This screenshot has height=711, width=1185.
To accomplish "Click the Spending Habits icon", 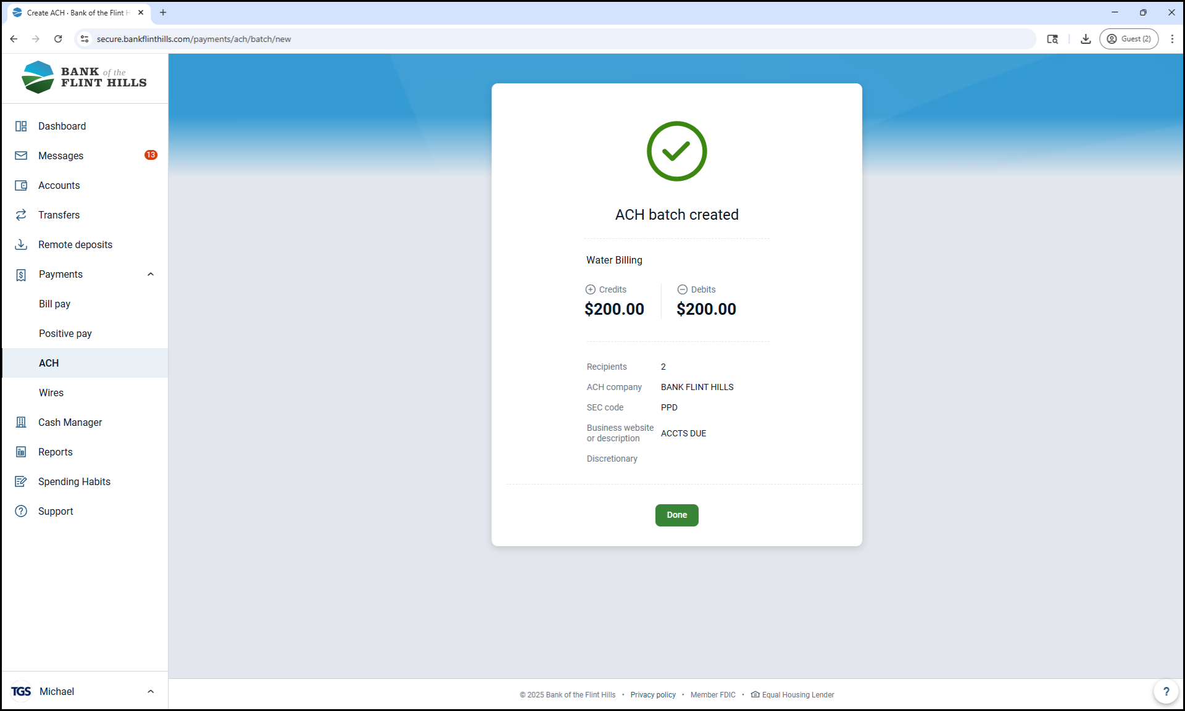I will point(21,481).
